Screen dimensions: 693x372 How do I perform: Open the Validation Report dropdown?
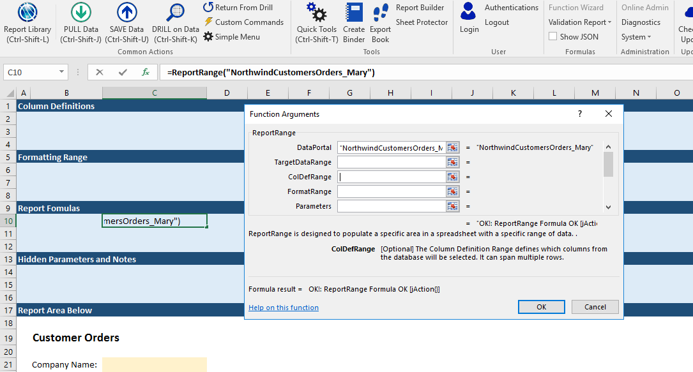click(x=580, y=22)
